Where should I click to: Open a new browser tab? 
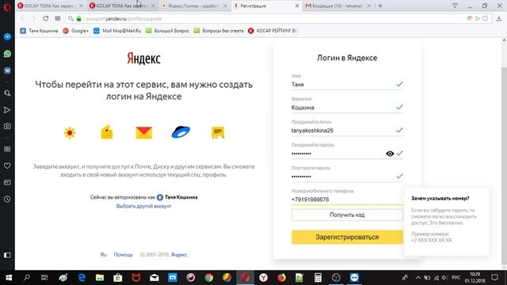[380, 6]
